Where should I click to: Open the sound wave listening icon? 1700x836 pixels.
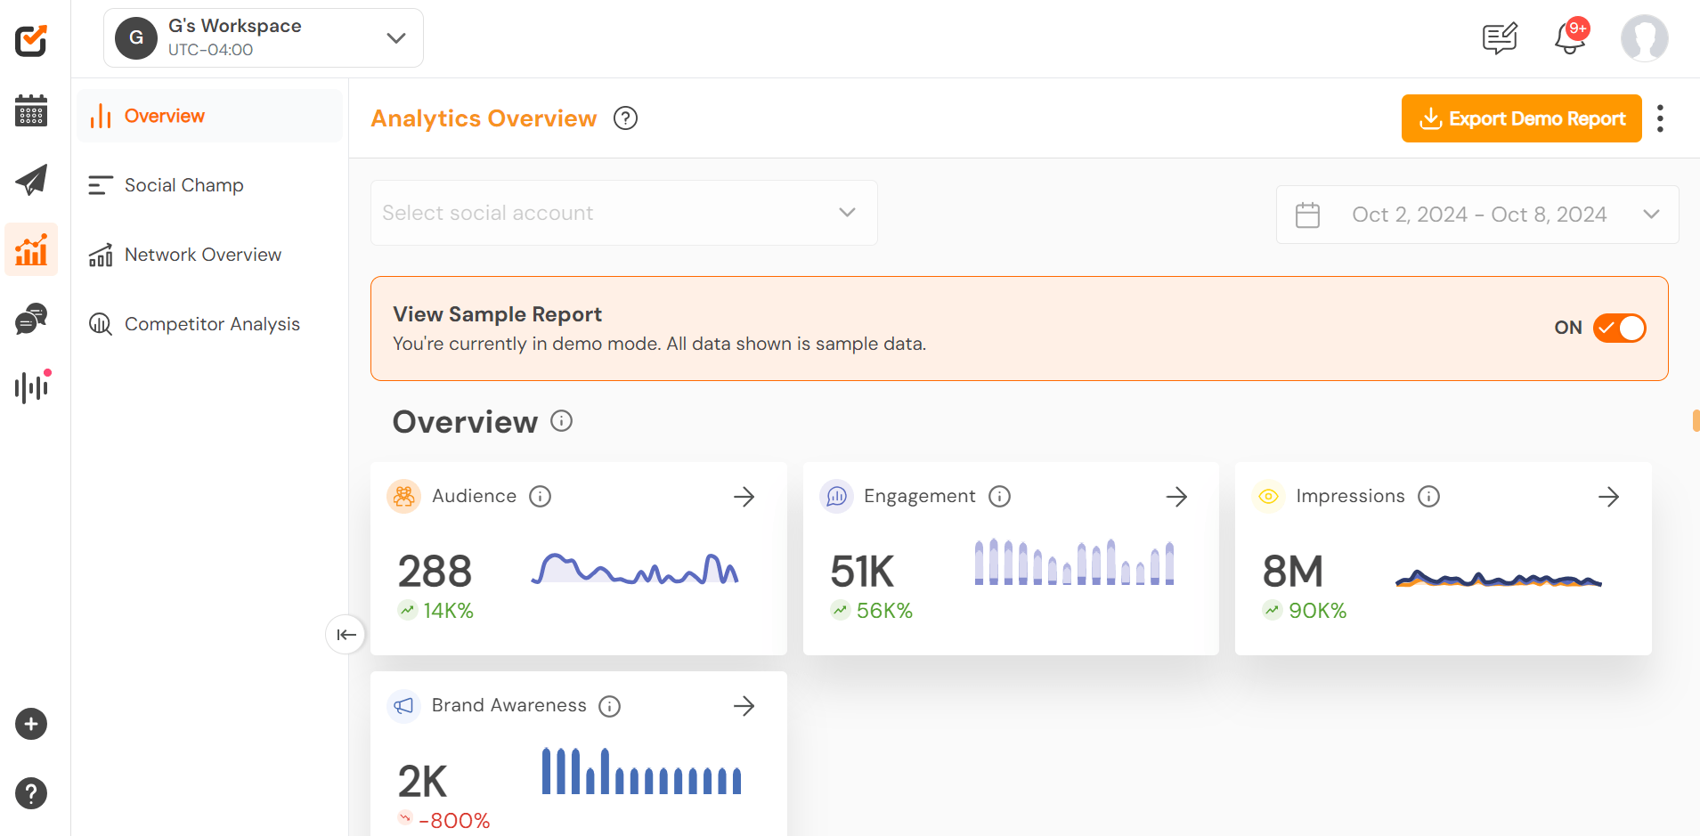click(x=31, y=387)
